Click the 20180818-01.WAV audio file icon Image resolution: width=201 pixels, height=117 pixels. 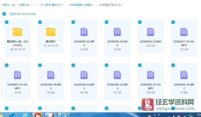click(150, 32)
